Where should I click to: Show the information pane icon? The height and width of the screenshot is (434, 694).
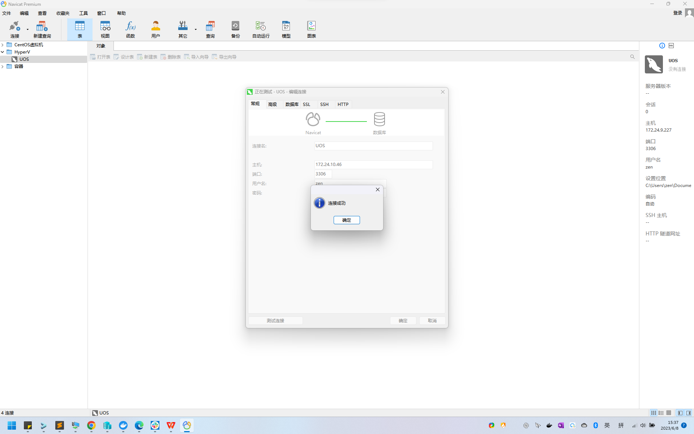[x=662, y=46]
